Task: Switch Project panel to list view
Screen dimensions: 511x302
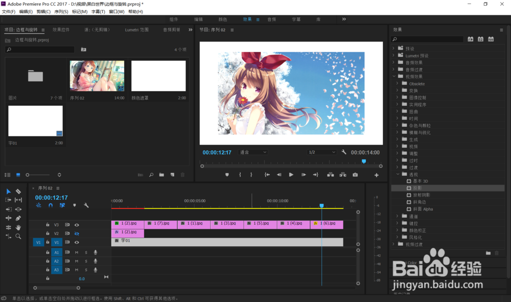Action: coord(8,175)
